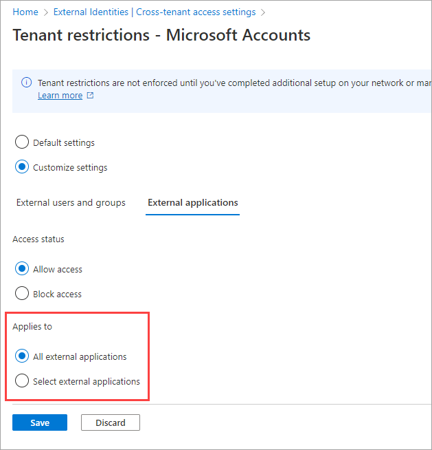Click the Access status section label
The height and width of the screenshot is (450, 432).
click(38, 239)
